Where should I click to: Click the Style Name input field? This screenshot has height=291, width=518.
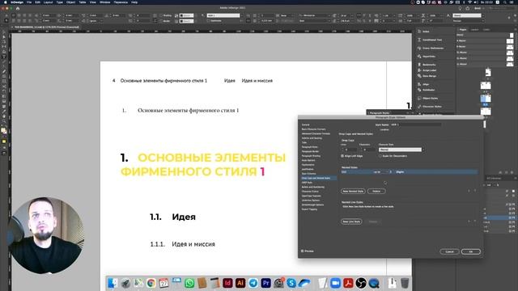pos(415,124)
